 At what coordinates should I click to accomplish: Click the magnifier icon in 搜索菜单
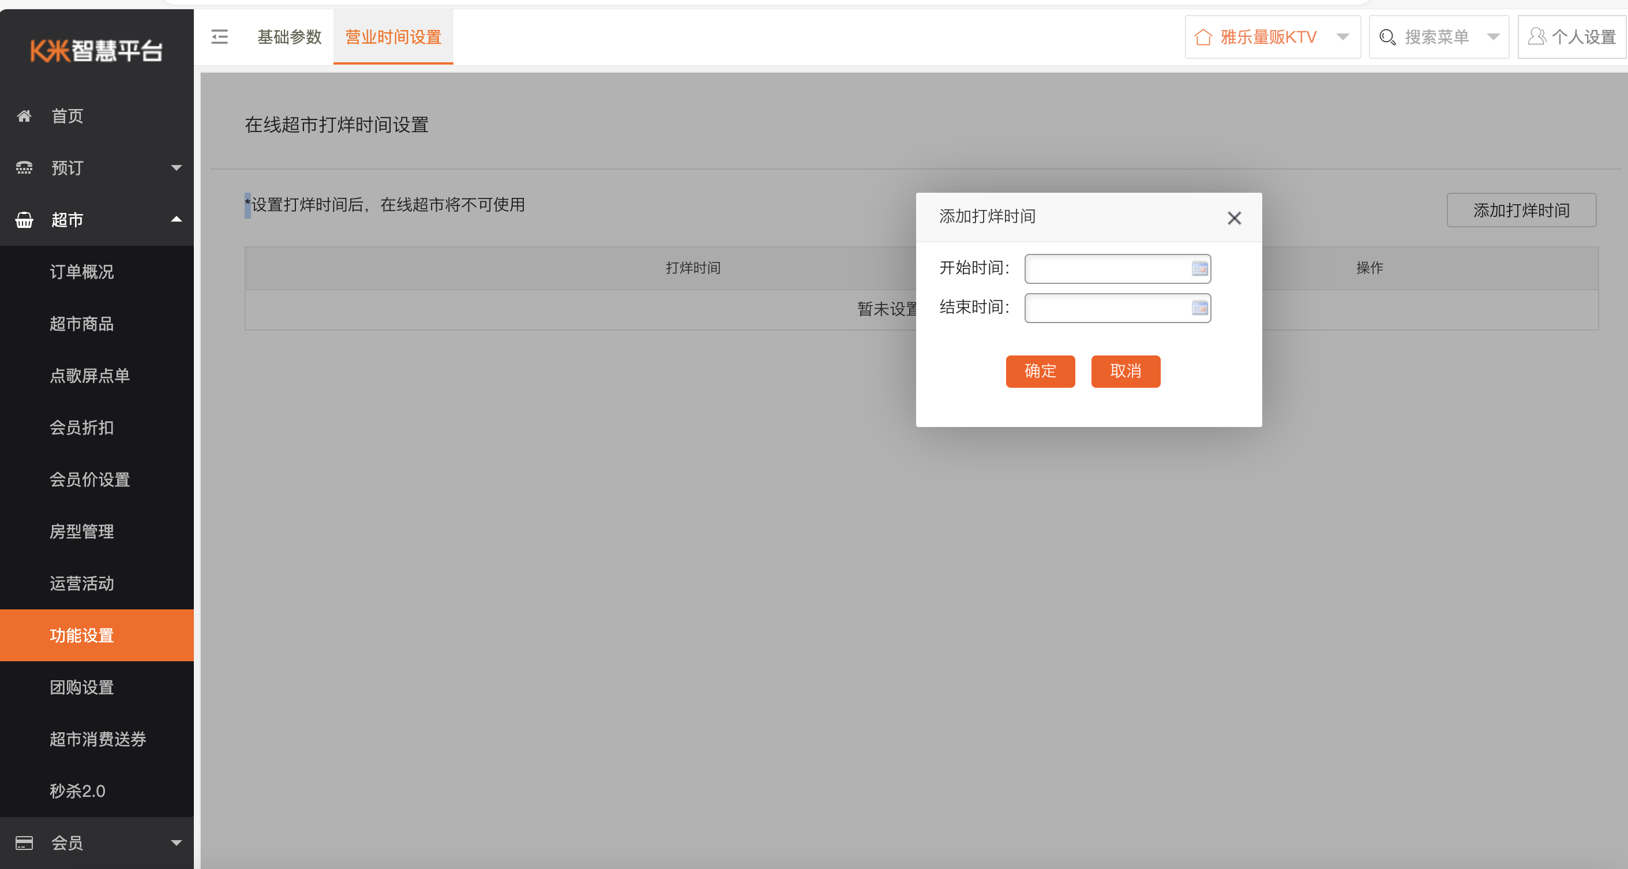[1387, 38]
